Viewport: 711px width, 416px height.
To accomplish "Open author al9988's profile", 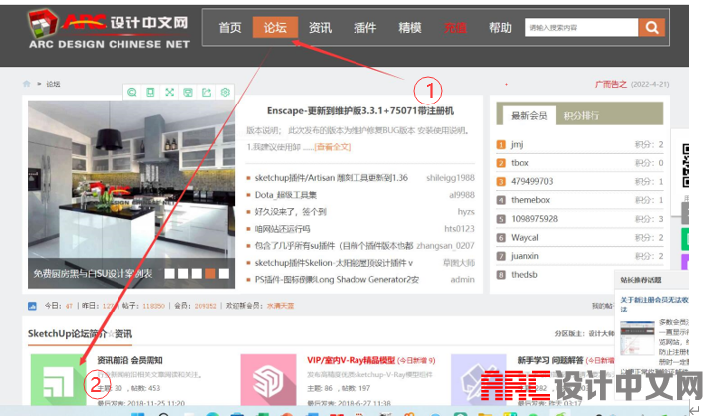I will click(462, 195).
